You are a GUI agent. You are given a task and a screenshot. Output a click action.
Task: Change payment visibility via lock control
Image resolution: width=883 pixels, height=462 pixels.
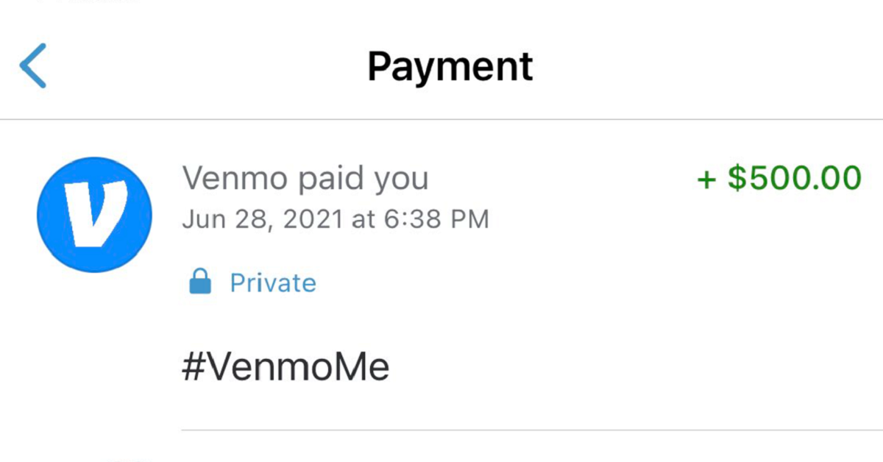pos(199,282)
